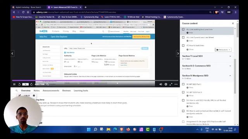Image resolution: width=248 pixels, height=139 pixels.
Task: Open How To Earn $4000 bookmark
Action: [x=68, y=17]
